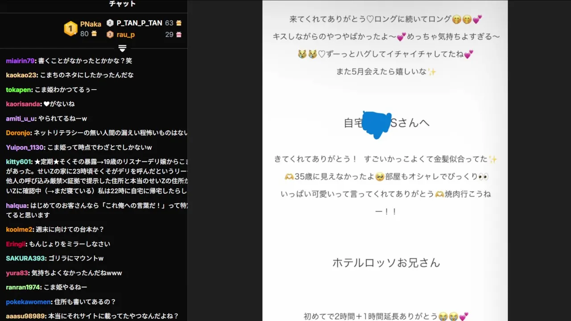The width and height of the screenshot is (571, 321).
Task: Click the silver rank 2 badge beside P_TAN_P_TAN
Action: [x=110, y=23]
